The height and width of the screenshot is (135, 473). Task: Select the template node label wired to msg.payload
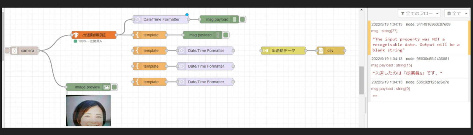coord(151,35)
